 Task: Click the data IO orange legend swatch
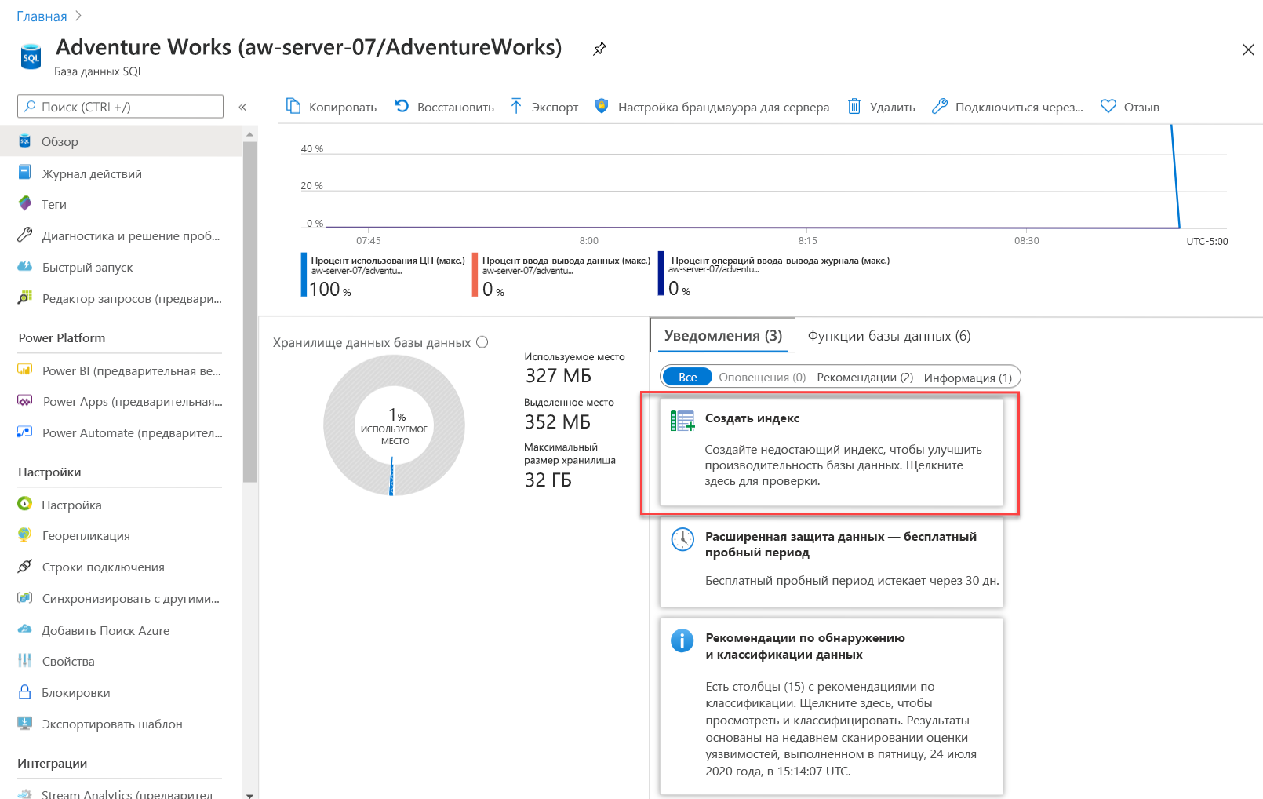[475, 274]
